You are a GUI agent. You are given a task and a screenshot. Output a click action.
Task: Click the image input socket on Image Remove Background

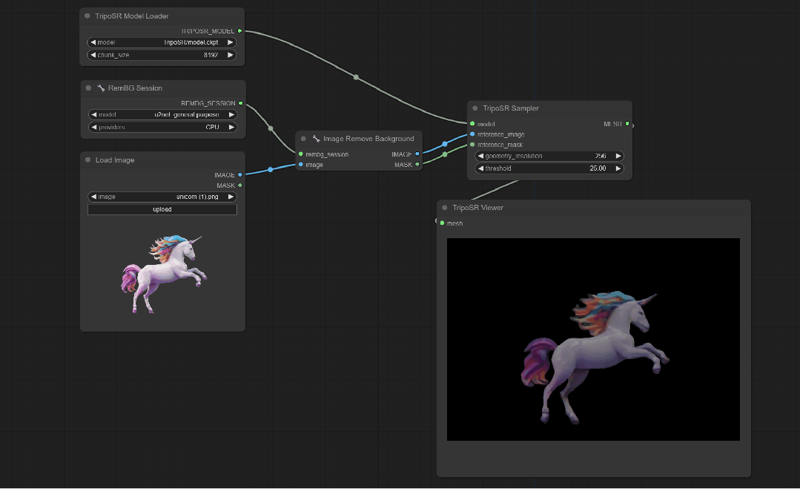coord(301,165)
